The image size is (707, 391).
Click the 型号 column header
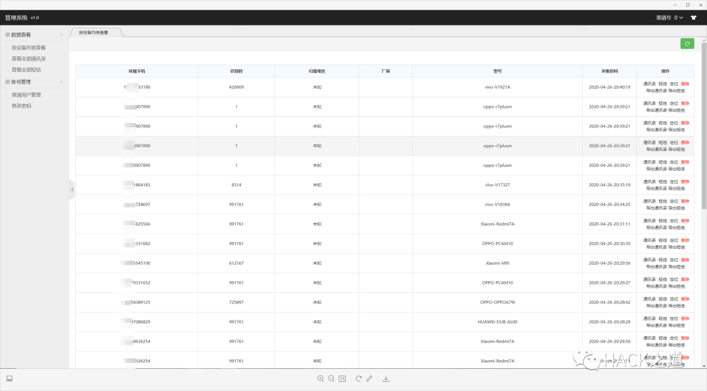click(x=498, y=71)
